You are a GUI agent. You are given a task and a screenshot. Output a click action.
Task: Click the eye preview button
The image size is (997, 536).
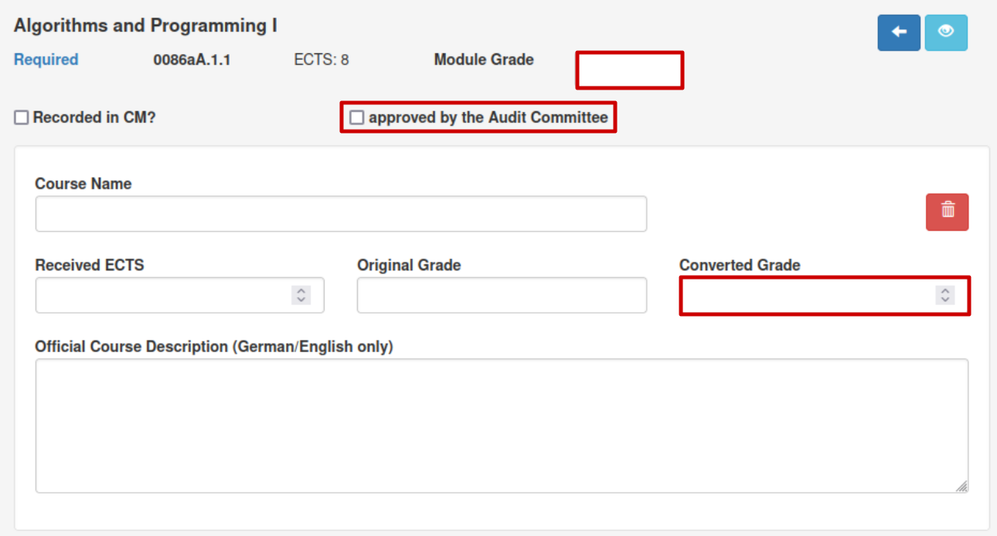point(946,32)
